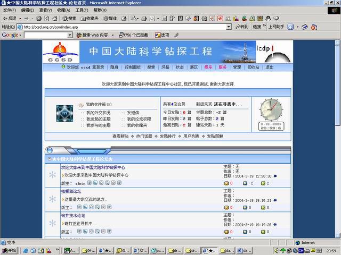The height and width of the screenshot is (255, 341).
Task: Click snowflake icon of 指挥部论坛 forum
Action: tap(52, 199)
